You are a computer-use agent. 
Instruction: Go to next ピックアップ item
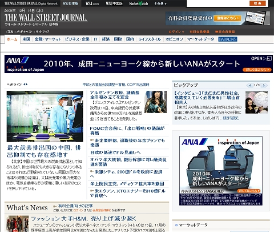[264, 85]
